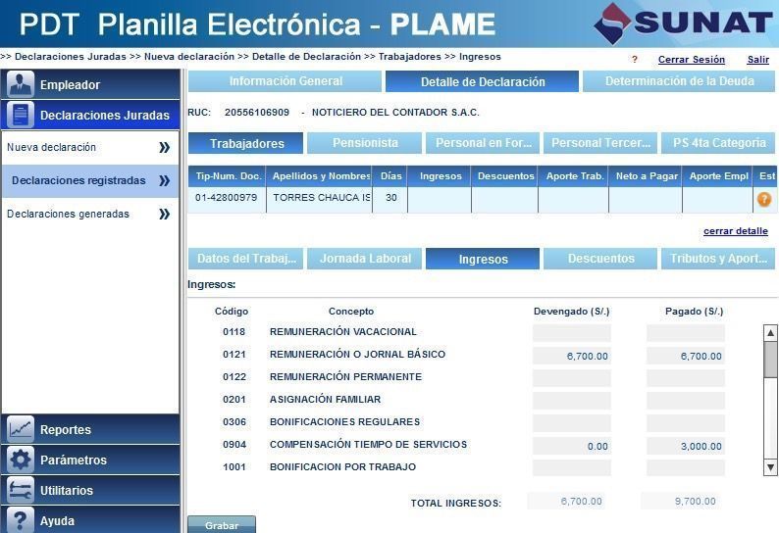Click Pagado 3,000.00 for Compensación Tiempo de Servicios
Screen dimensions: 779x533
tap(685, 446)
